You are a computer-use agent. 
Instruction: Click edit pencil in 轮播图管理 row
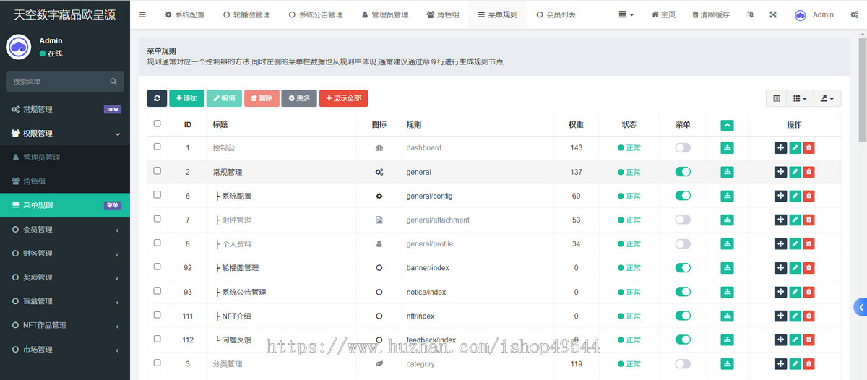pos(795,268)
